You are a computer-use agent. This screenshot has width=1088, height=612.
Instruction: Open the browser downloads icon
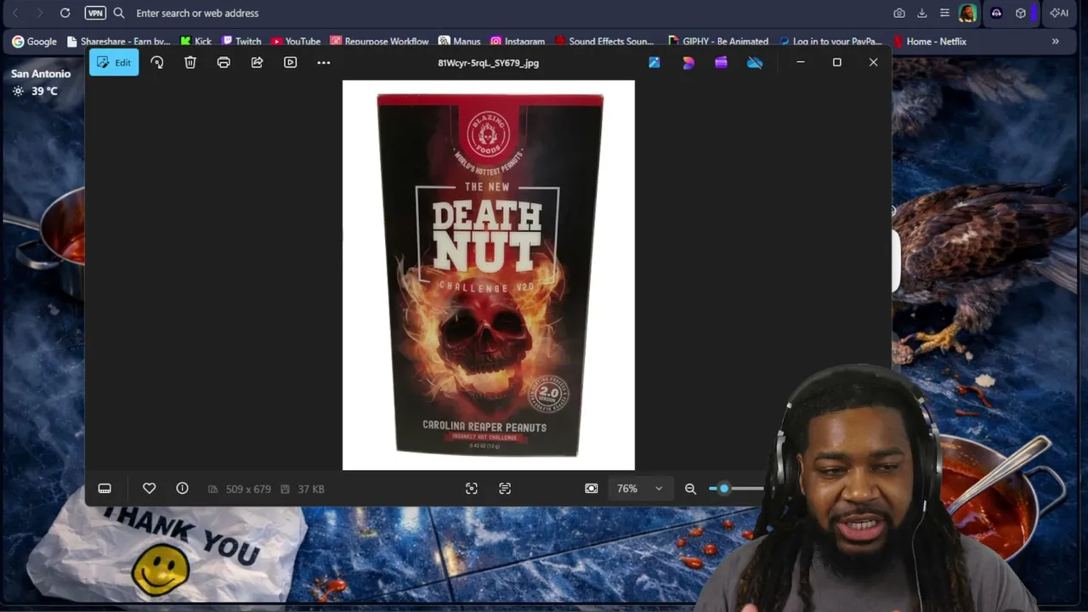coord(922,13)
